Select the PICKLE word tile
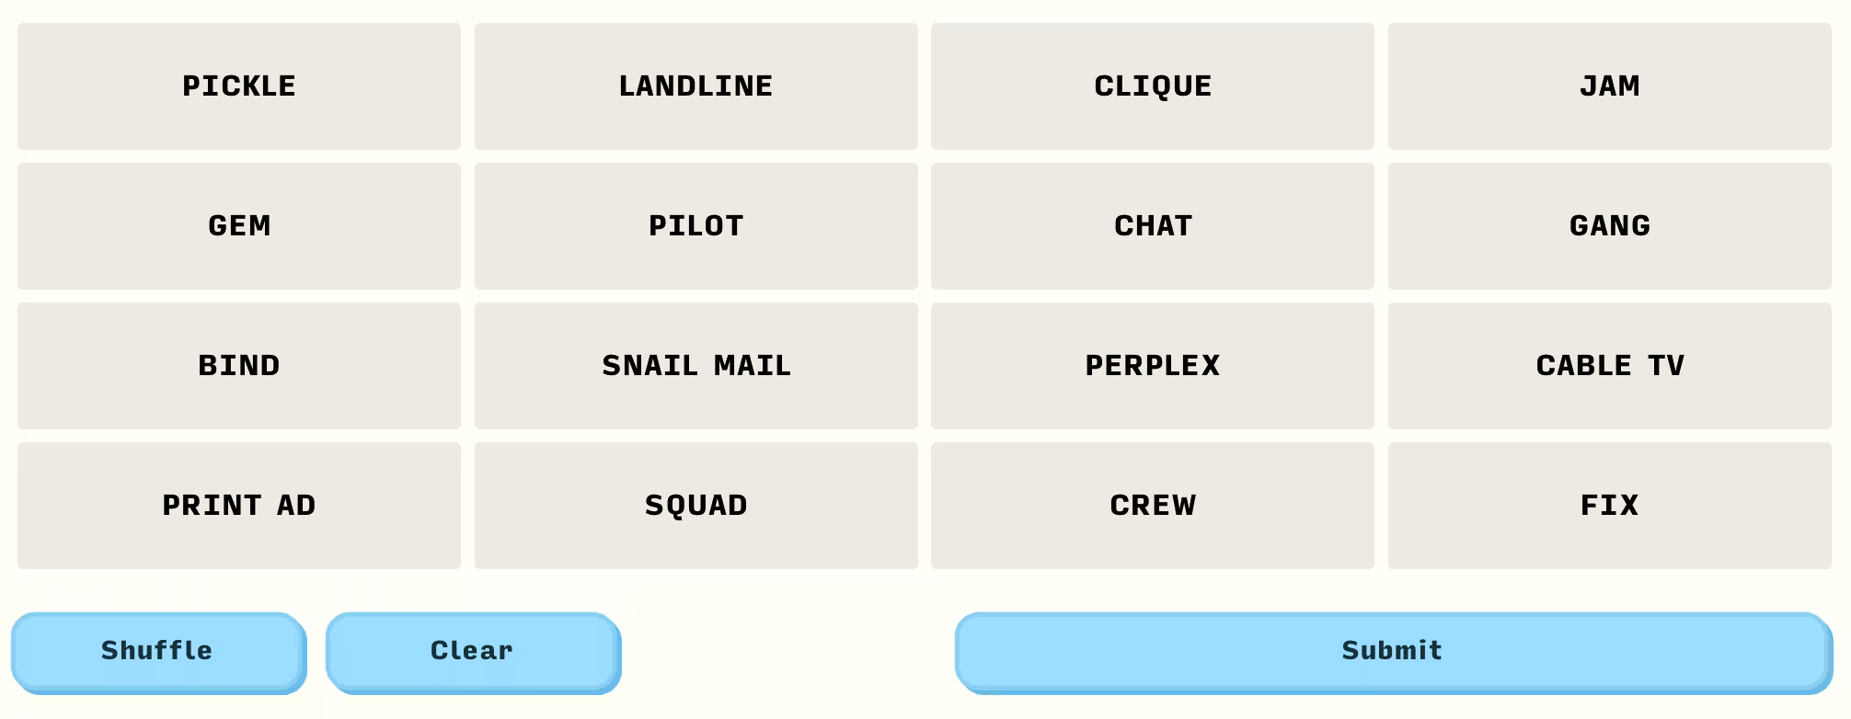The height and width of the screenshot is (719, 1851). pos(239,86)
